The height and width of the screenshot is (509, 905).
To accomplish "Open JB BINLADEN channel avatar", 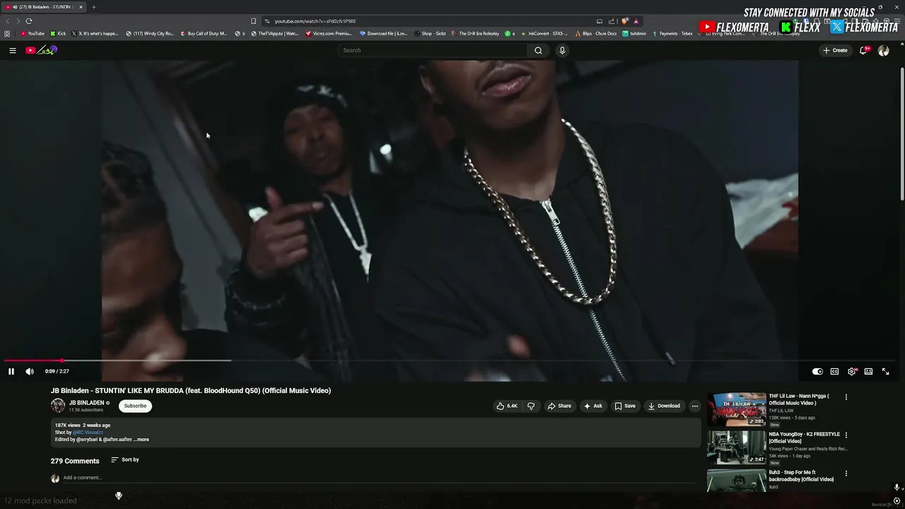I will click(x=58, y=406).
